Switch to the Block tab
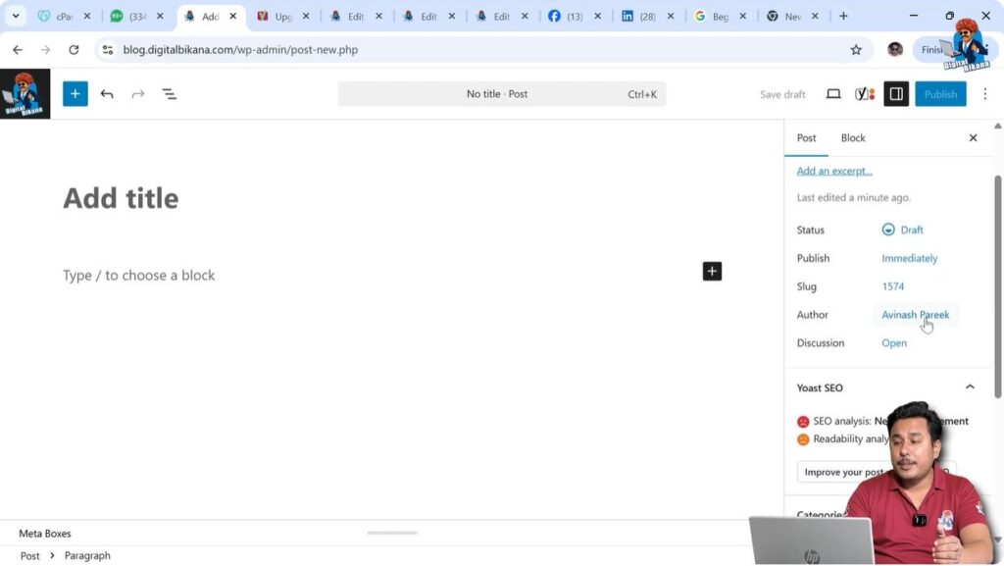 point(852,137)
